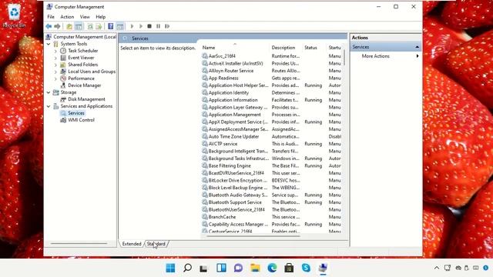The image size is (493, 277).
Task: Open File Explorer from the taskbar
Action: click(x=255, y=268)
